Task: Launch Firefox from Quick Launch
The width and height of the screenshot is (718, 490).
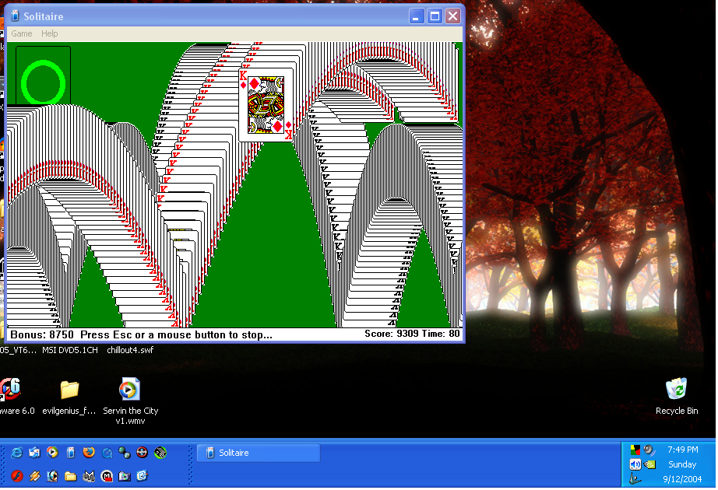Action: [x=89, y=453]
